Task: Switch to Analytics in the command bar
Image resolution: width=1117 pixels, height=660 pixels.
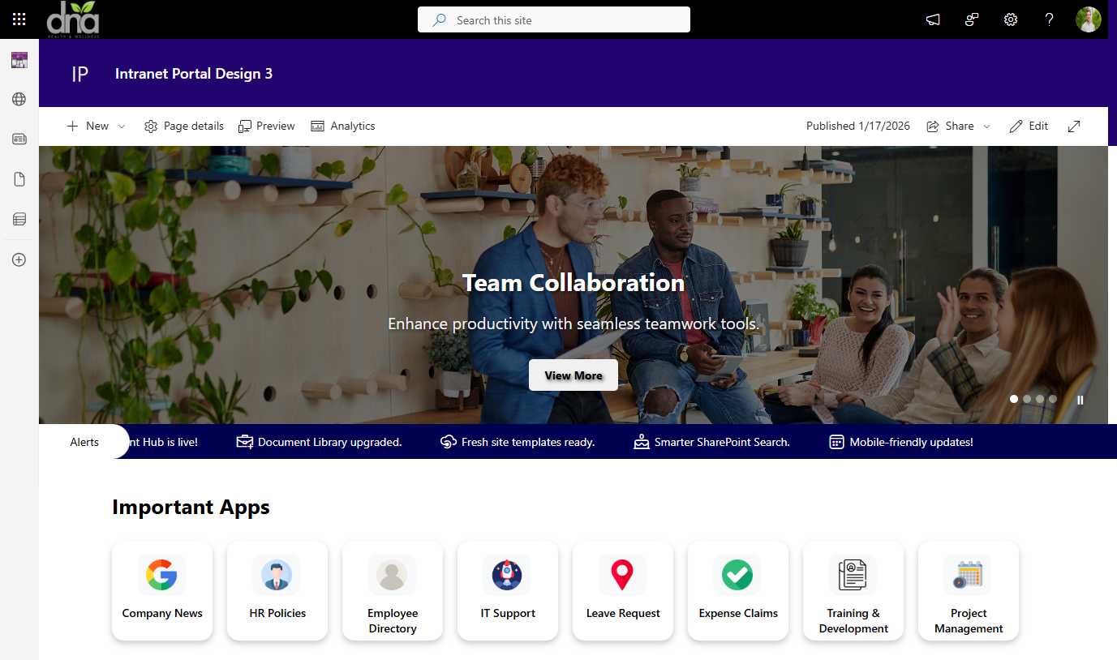Action: 342,126
